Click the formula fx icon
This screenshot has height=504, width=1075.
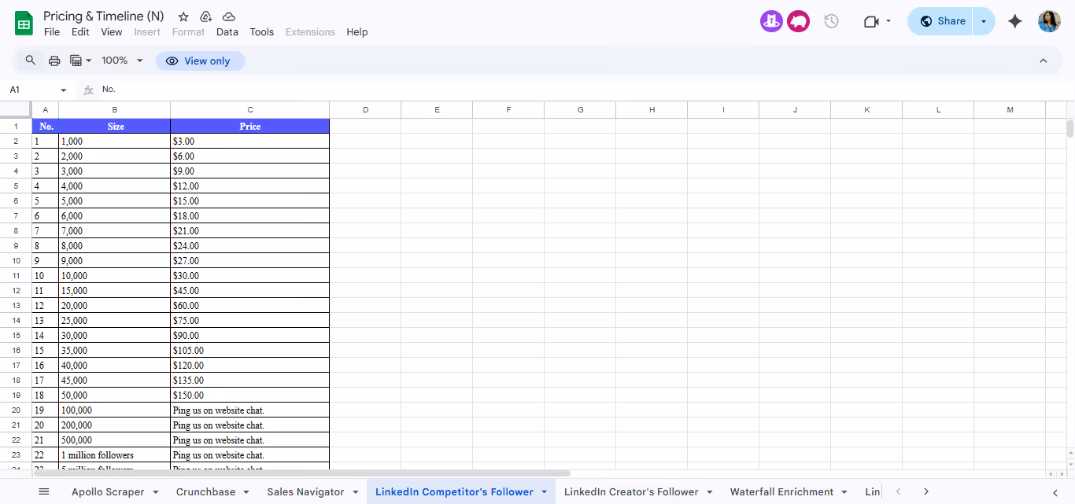point(88,90)
